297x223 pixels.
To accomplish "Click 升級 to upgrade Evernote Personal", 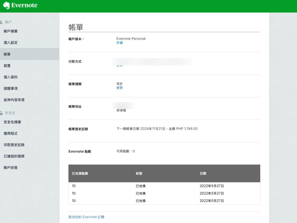I will (119, 43).
